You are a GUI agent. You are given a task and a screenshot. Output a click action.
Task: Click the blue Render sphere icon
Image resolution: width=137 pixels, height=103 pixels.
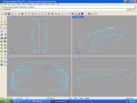coord(82,14)
